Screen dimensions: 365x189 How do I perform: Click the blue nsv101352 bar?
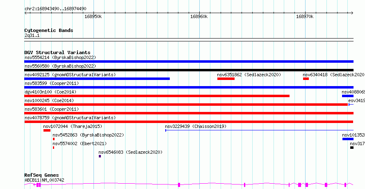[348, 139]
